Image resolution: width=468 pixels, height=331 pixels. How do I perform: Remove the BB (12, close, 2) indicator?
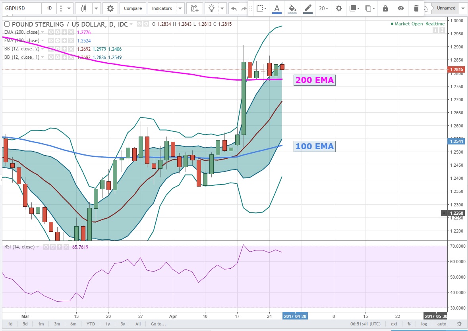(70, 49)
